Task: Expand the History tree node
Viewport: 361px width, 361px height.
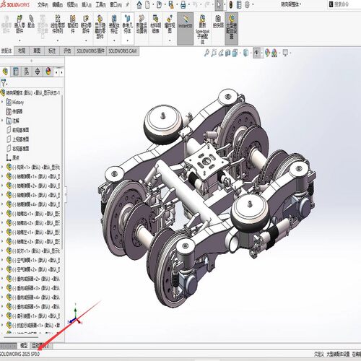Action: (2, 102)
